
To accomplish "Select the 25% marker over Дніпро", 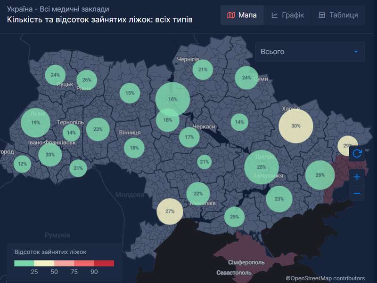I will point(262,165).
